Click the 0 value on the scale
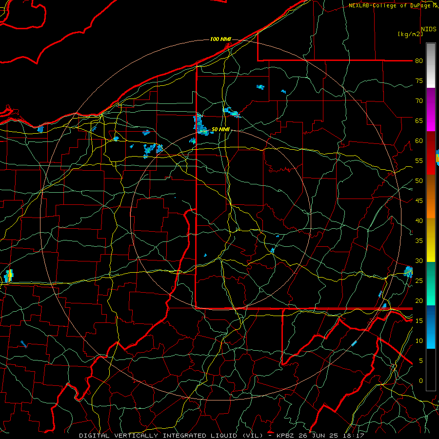Viewport: 439px width, 439px height. tap(420, 381)
